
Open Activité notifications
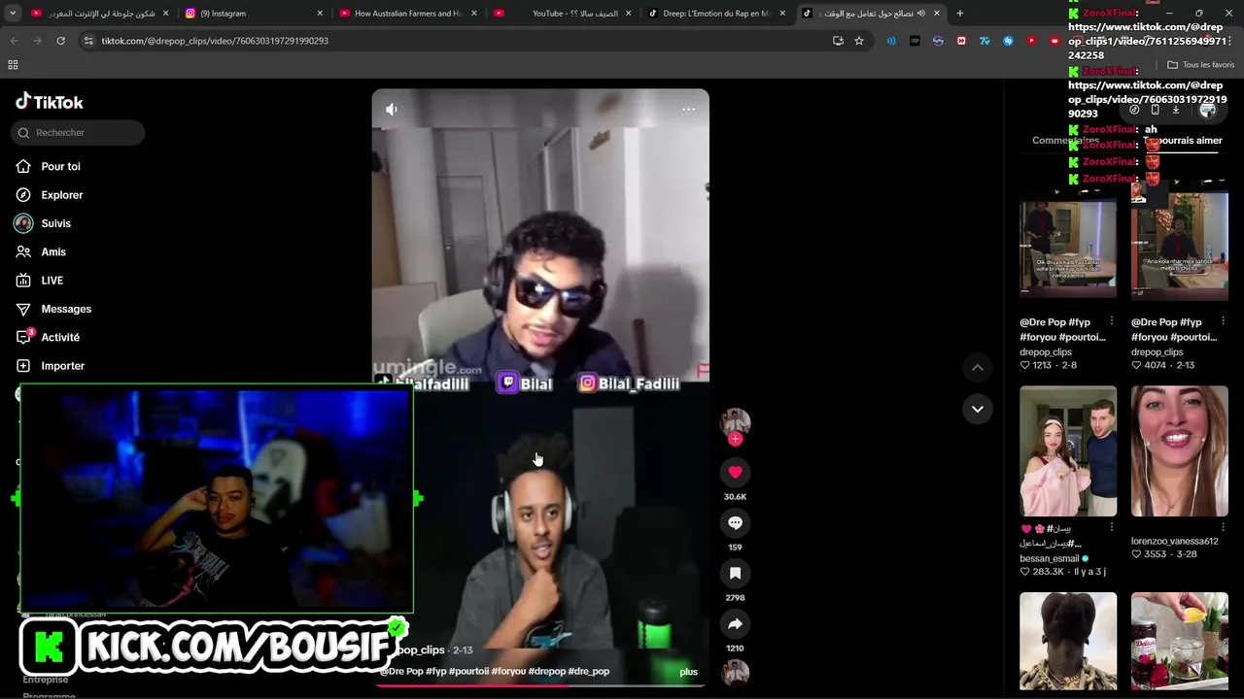point(60,337)
